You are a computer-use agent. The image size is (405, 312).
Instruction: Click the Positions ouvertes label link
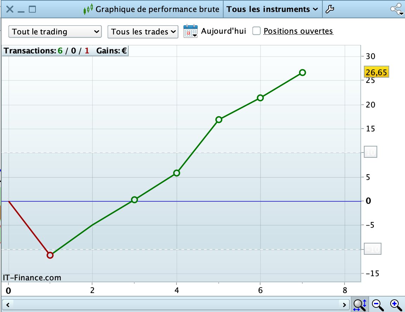pyautogui.click(x=298, y=31)
